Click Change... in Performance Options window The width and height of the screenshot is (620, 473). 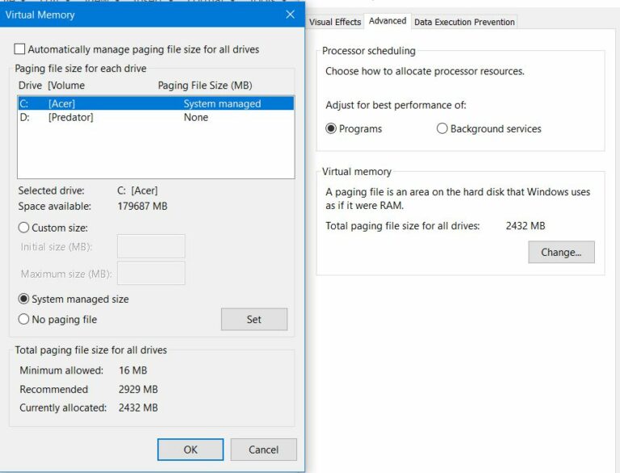pos(561,252)
